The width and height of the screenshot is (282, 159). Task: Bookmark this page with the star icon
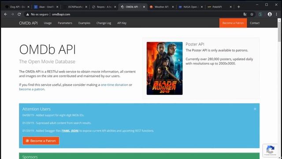[252, 14]
